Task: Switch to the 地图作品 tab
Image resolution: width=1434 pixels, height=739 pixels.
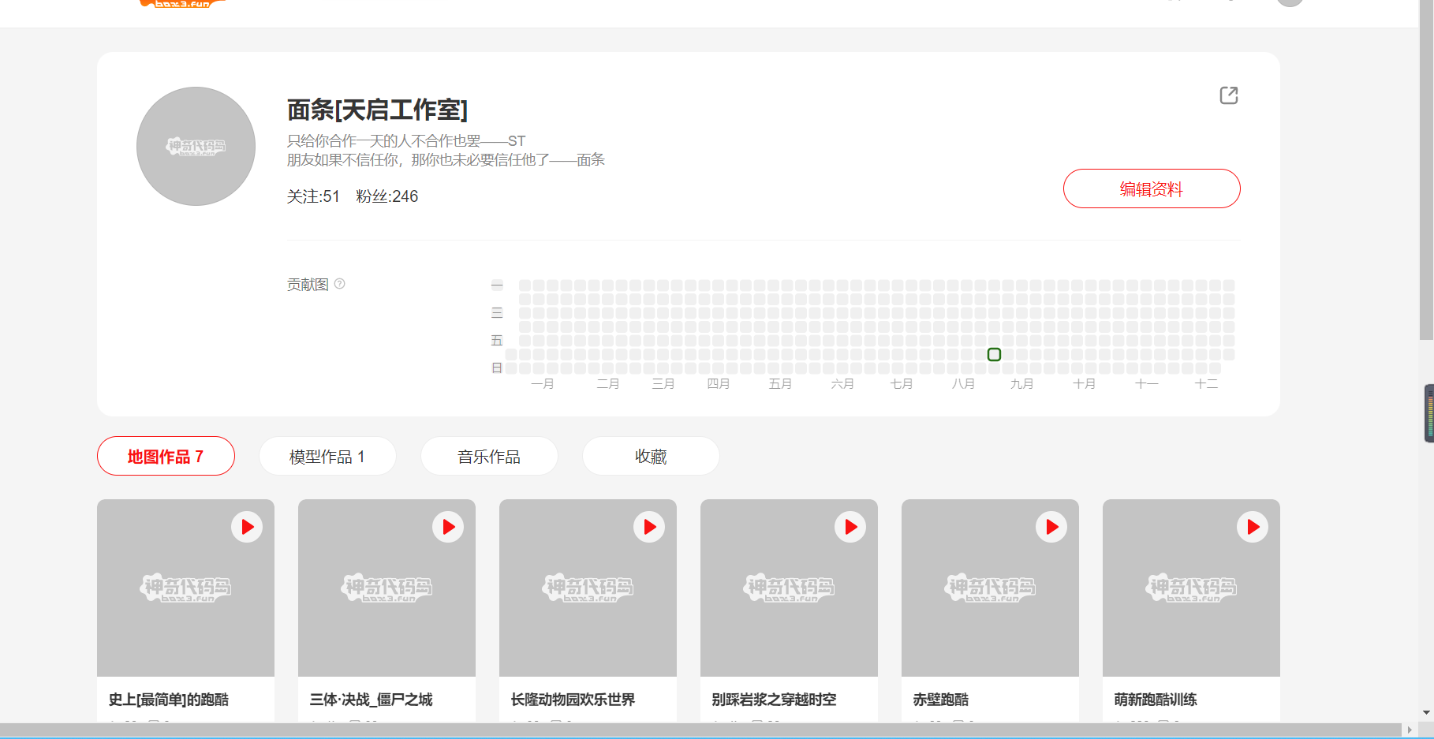Action: 166,456
